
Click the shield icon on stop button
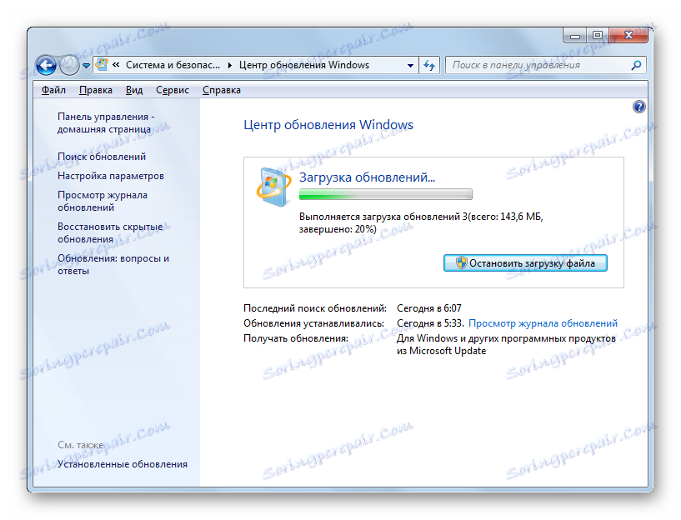(461, 263)
